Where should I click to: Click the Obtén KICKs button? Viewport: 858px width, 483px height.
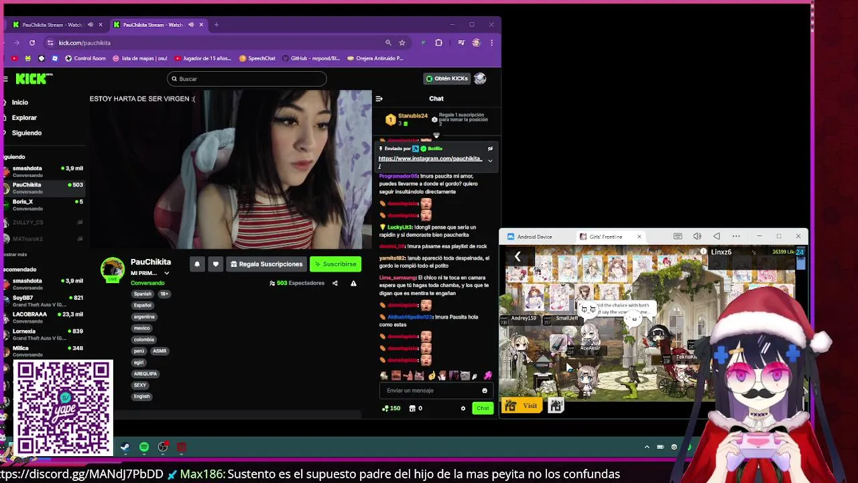(x=446, y=78)
